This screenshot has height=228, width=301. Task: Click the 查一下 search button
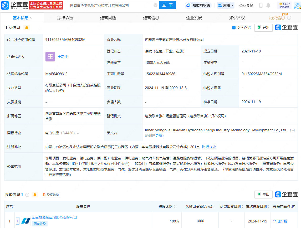point(167,5)
